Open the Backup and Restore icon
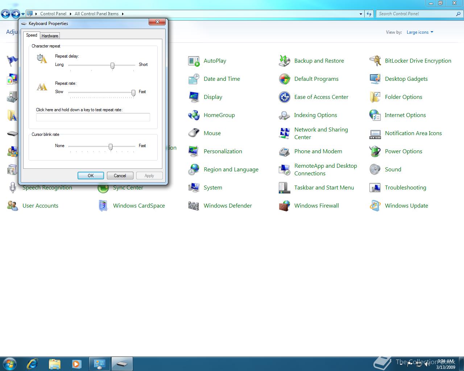This screenshot has height=371, width=464. click(285, 61)
